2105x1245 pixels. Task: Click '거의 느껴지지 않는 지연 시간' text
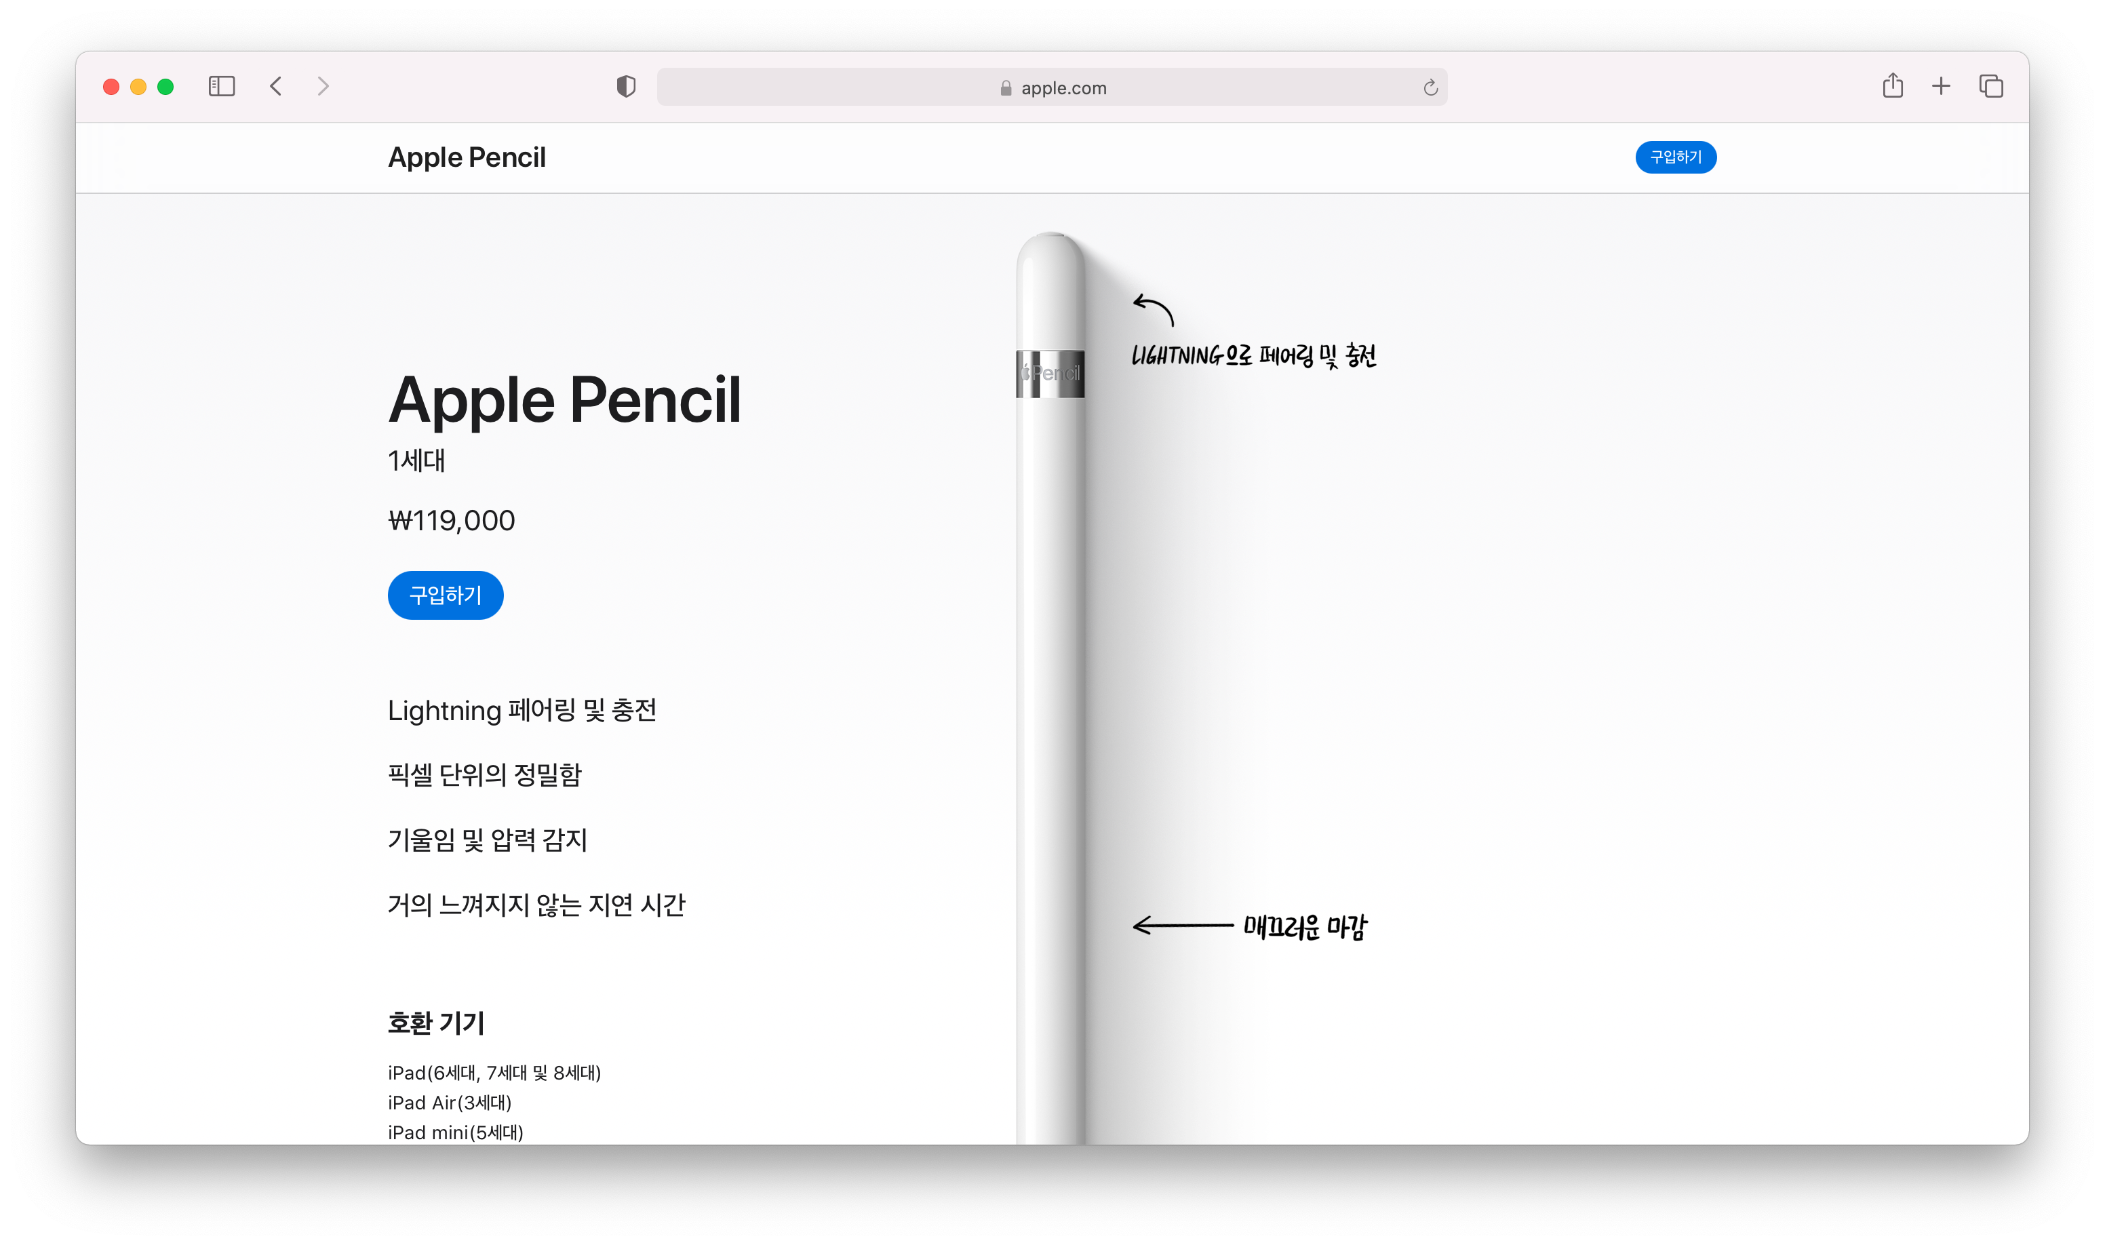click(x=536, y=905)
